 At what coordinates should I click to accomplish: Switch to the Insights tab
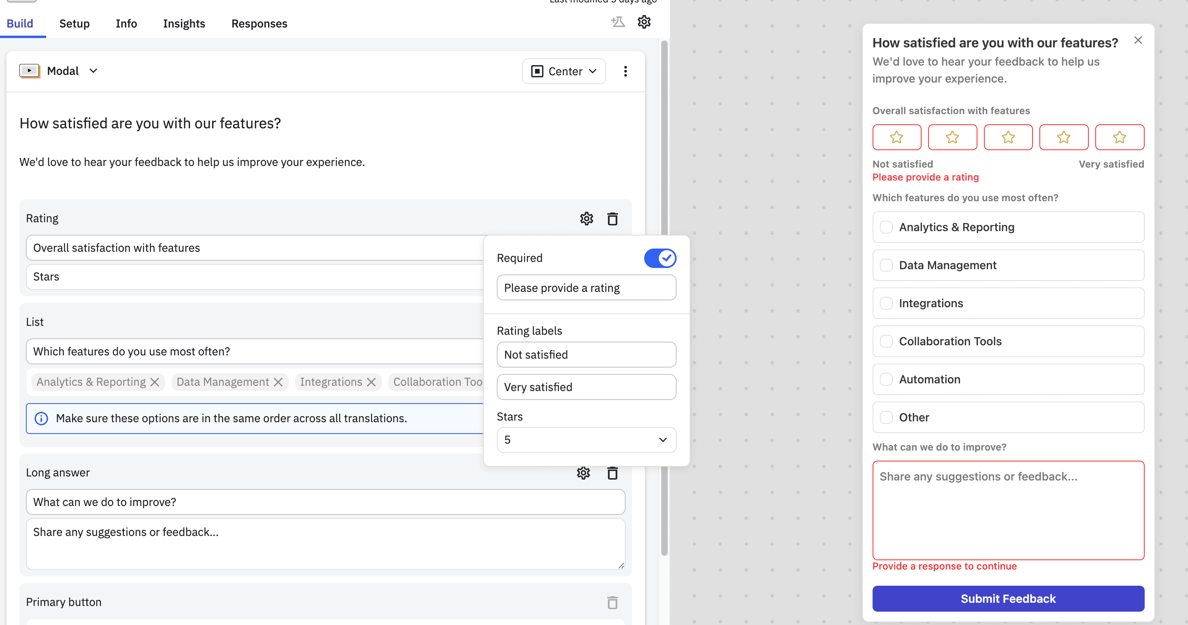click(x=183, y=23)
